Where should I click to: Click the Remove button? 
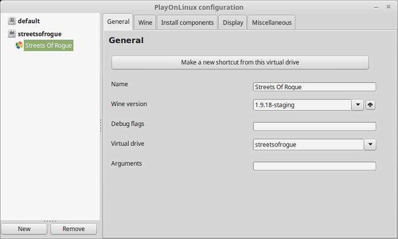73,229
